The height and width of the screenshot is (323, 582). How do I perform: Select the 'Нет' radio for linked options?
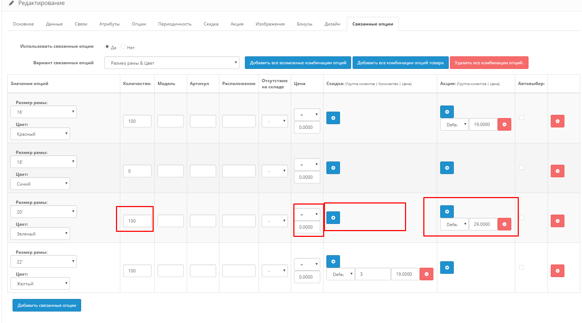(123, 47)
